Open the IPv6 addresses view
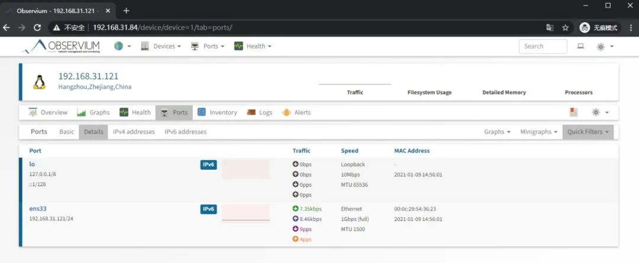The height and width of the screenshot is (263, 639). click(185, 132)
